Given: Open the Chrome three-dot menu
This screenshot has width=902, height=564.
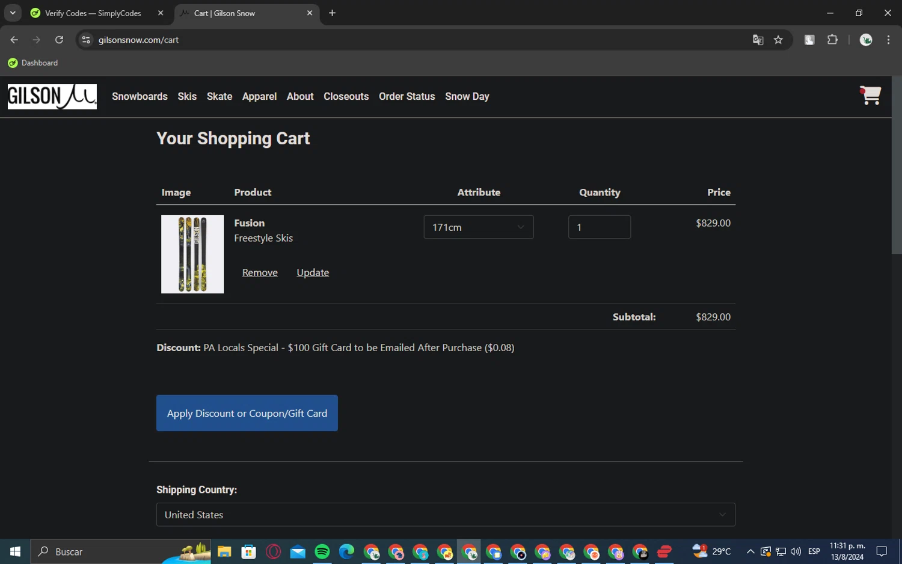Looking at the screenshot, I should pyautogui.click(x=888, y=40).
